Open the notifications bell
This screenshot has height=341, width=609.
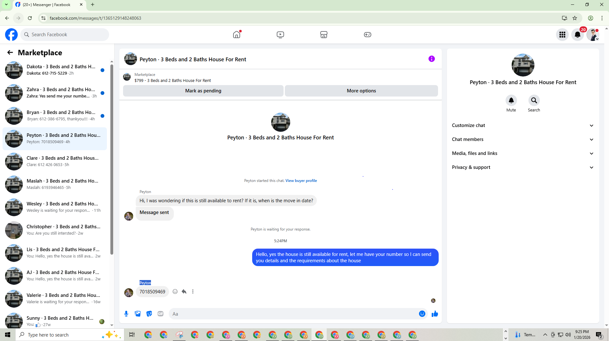coord(578,35)
